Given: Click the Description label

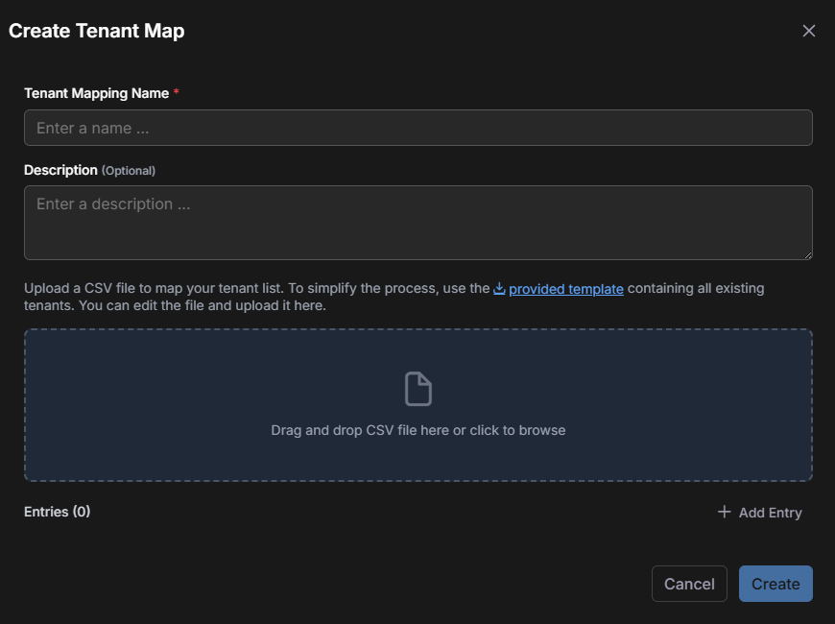Looking at the screenshot, I should (60, 170).
